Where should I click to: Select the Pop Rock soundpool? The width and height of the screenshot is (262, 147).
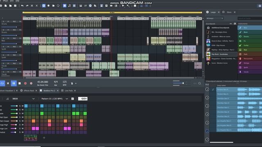click(221, 54)
